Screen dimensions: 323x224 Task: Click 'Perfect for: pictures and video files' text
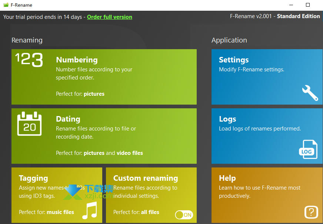100,153
